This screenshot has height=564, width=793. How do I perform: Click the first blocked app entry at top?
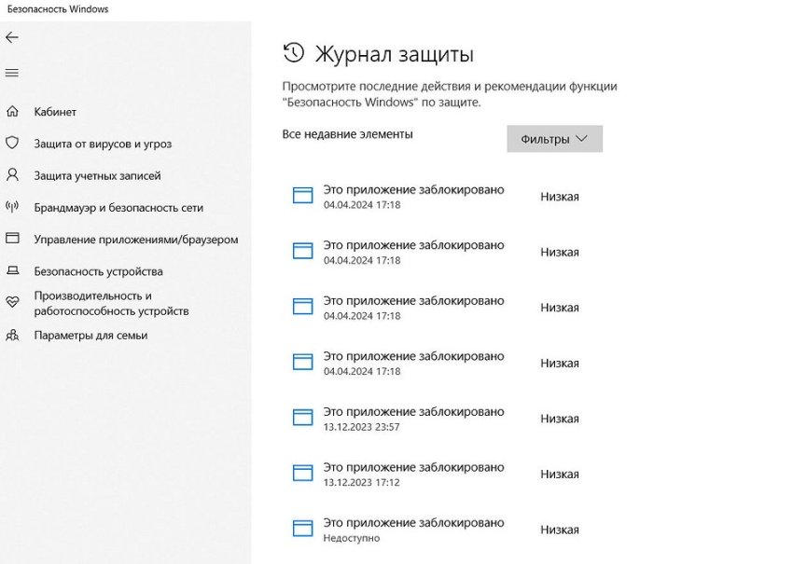pyautogui.click(x=413, y=196)
